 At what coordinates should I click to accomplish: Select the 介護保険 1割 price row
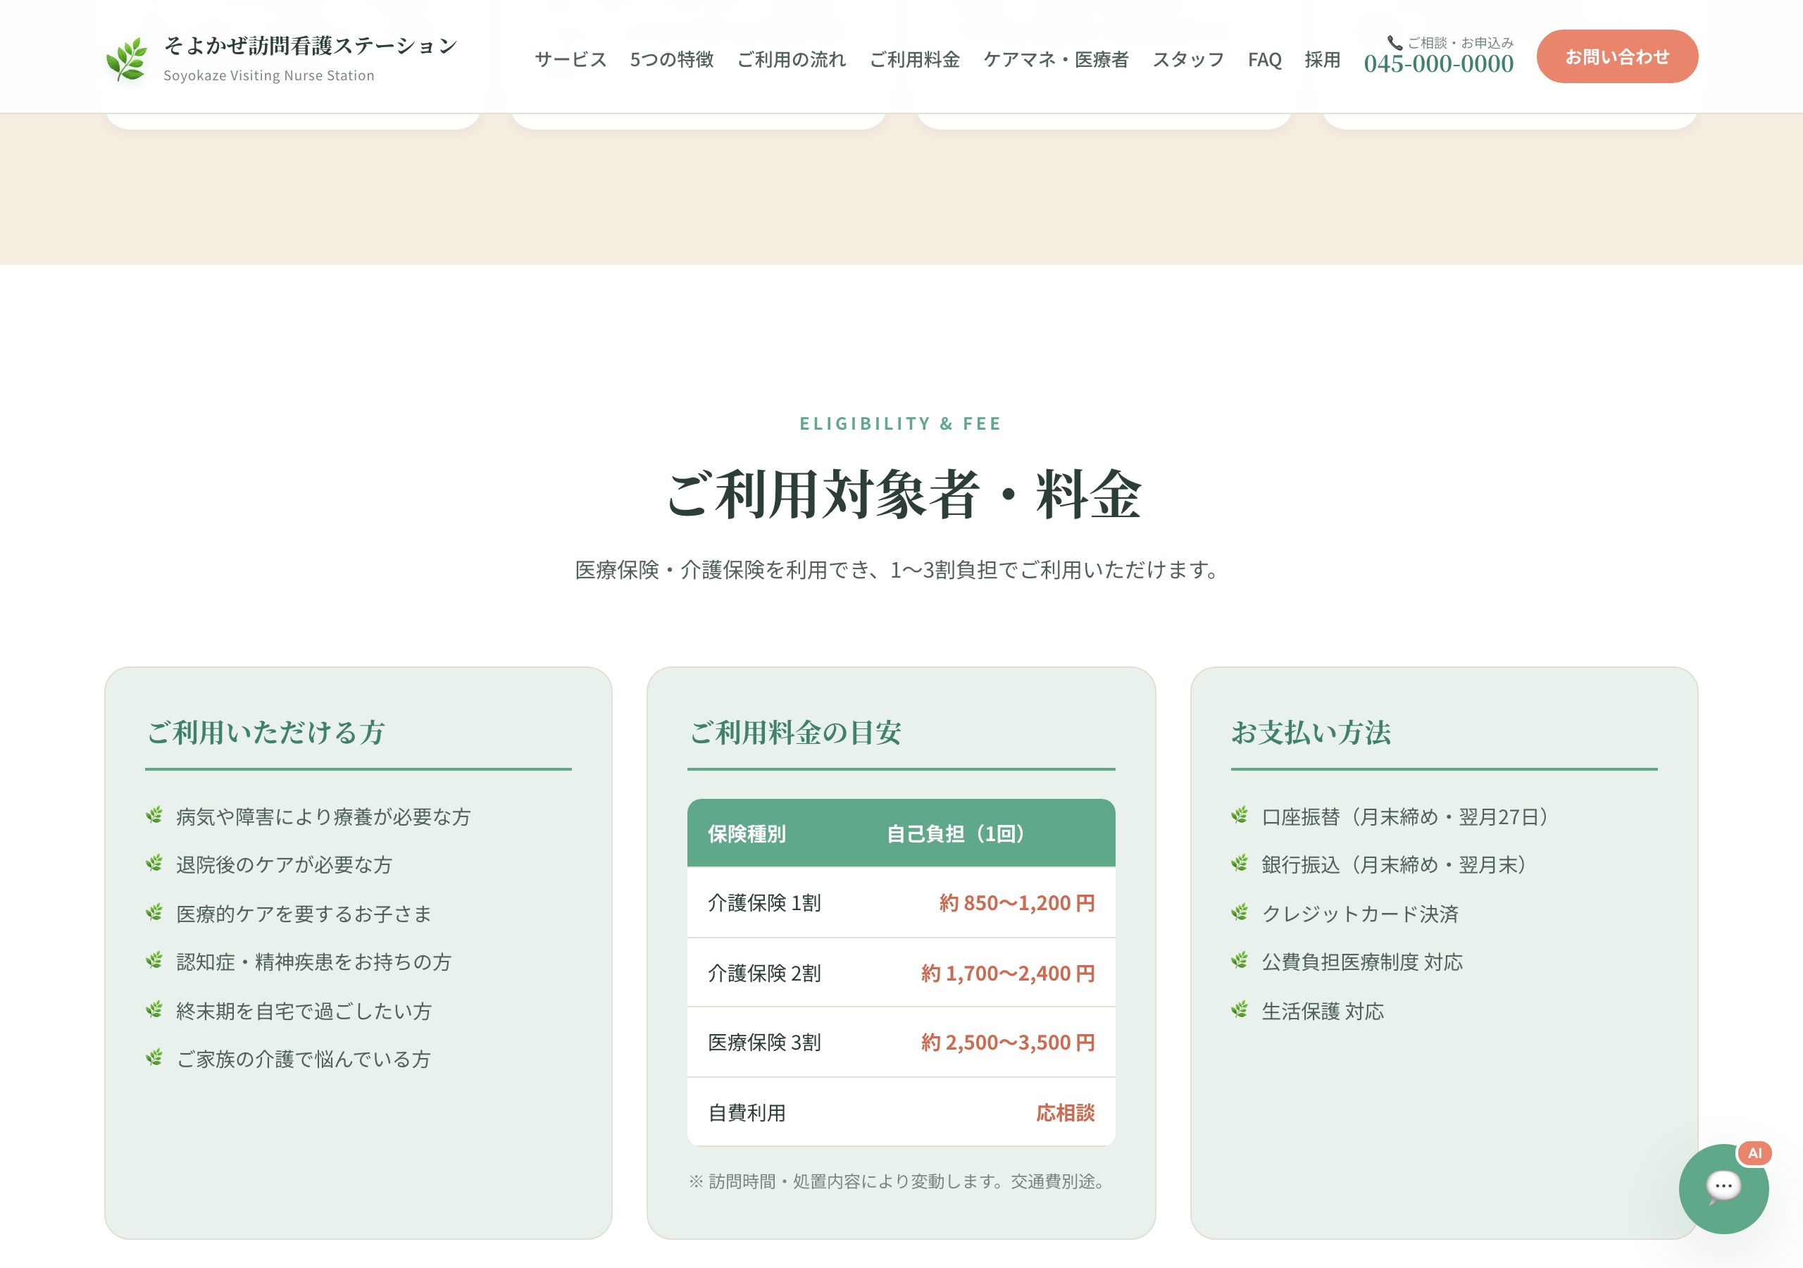[900, 902]
